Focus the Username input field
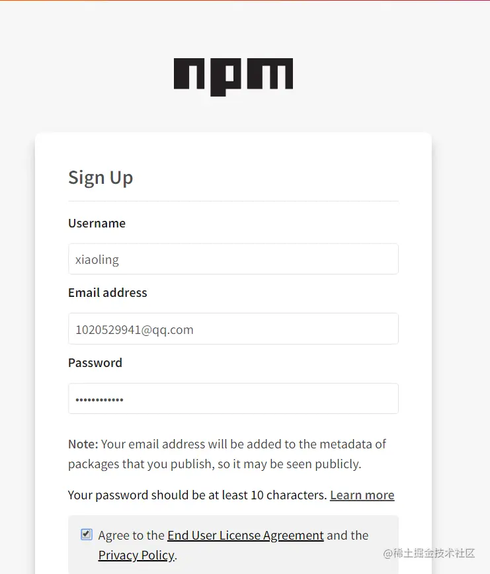 click(x=233, y=259)
